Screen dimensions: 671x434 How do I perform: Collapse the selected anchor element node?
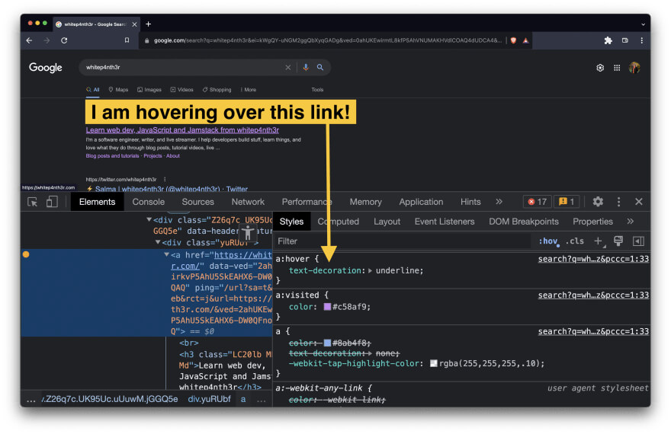click(x=166, y=254)
